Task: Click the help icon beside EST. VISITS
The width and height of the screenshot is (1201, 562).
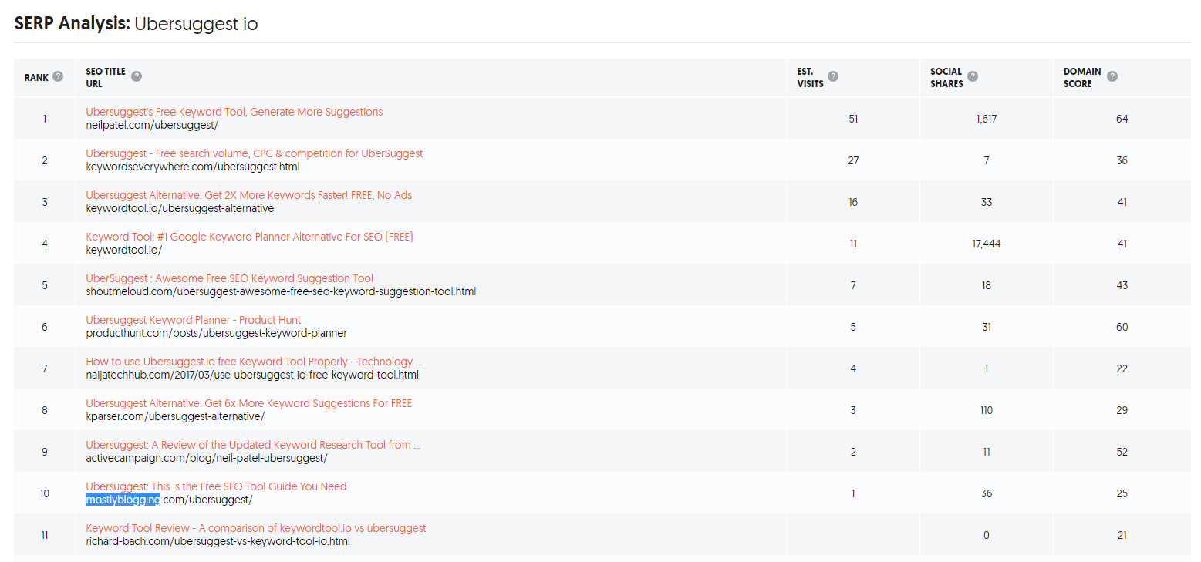Action: (833, 76)
